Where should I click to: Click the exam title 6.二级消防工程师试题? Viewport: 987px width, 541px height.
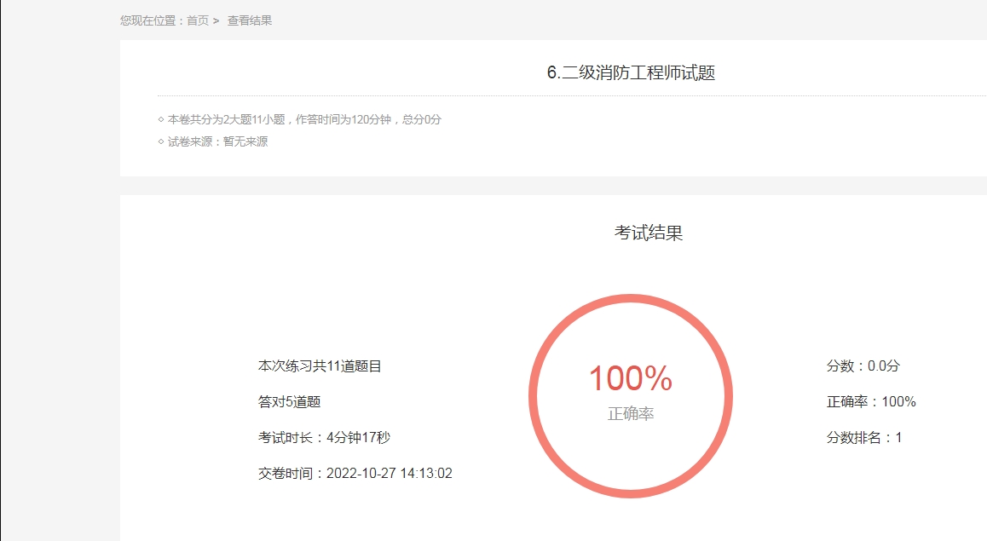click(x=631, y=73)
